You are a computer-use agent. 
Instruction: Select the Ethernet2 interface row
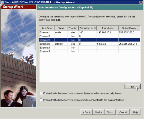pyautogui.click(x=90, y=40)
